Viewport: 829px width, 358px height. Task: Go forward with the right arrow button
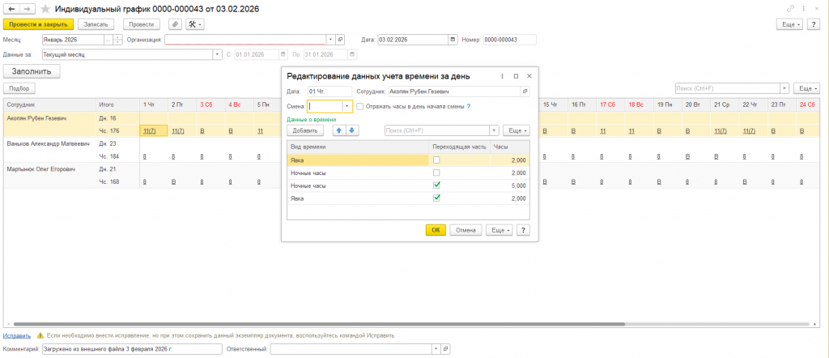tap(28, 9)
